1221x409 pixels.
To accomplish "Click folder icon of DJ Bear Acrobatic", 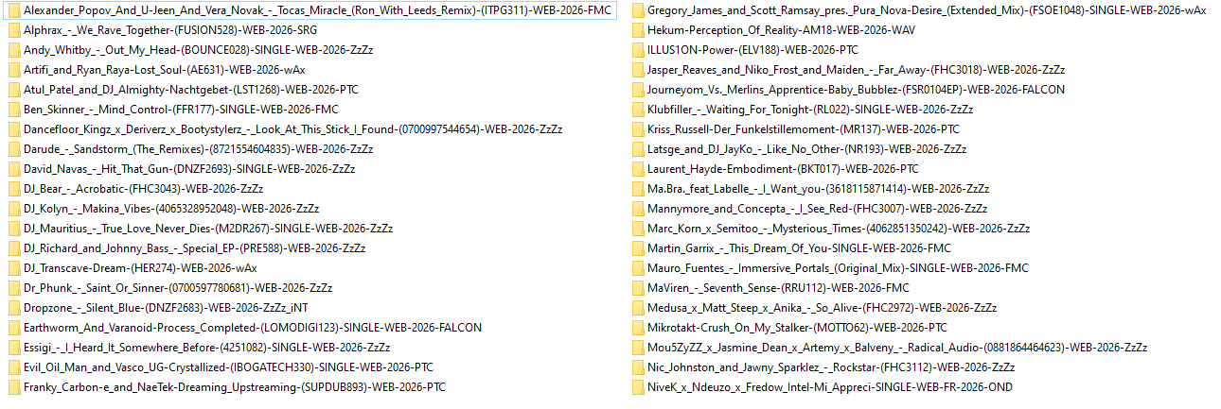I will click(13, 189).
